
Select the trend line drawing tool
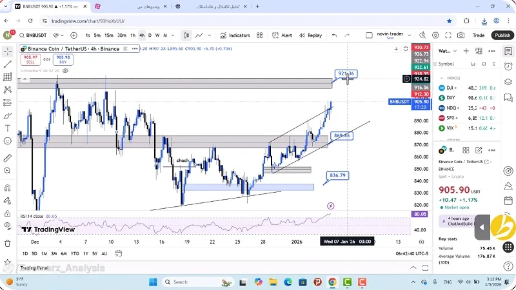coord(8,64)
